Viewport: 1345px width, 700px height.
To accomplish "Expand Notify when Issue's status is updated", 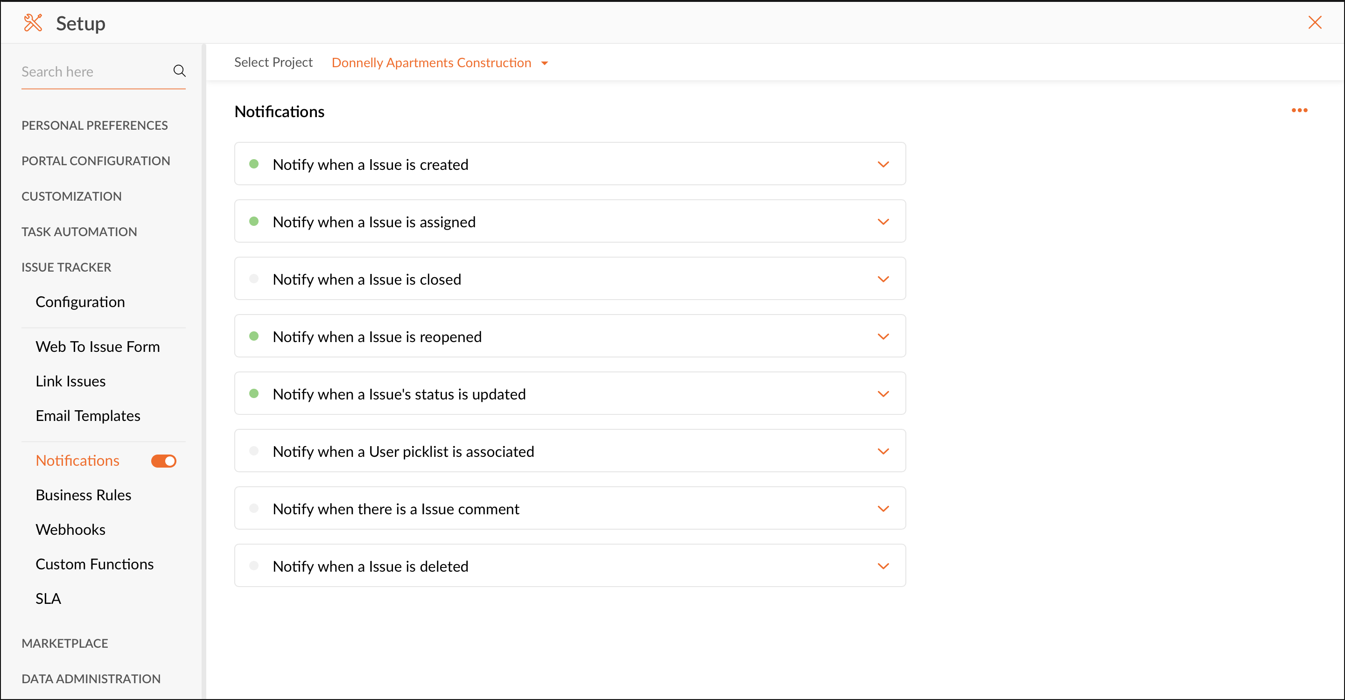I will point(883,394).
